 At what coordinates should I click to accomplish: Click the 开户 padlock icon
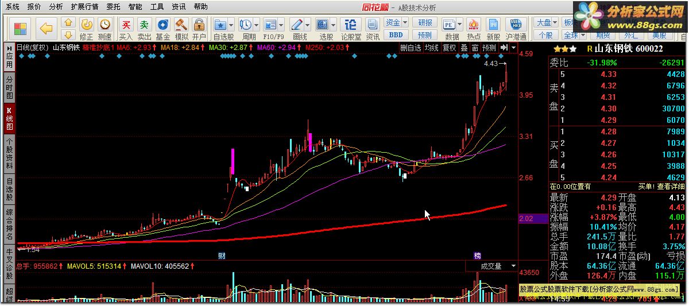click(x=199, y=25)
